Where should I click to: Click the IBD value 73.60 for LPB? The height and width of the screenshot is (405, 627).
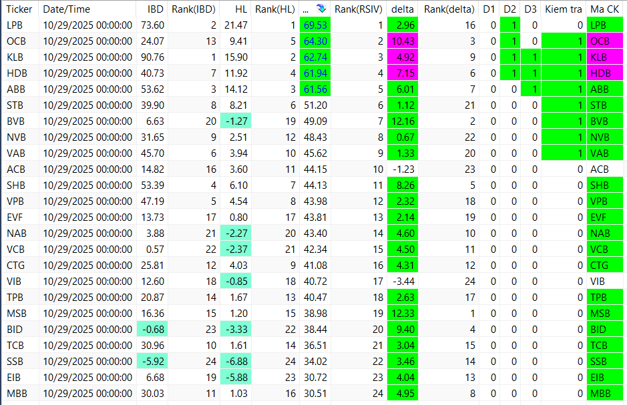click(x=152, y=25)
